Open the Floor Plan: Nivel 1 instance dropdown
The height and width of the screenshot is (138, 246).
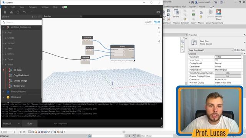point(211,50)
